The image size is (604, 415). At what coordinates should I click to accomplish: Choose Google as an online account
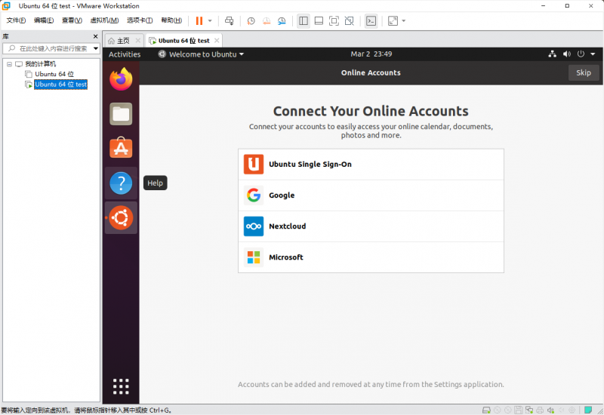371,195
